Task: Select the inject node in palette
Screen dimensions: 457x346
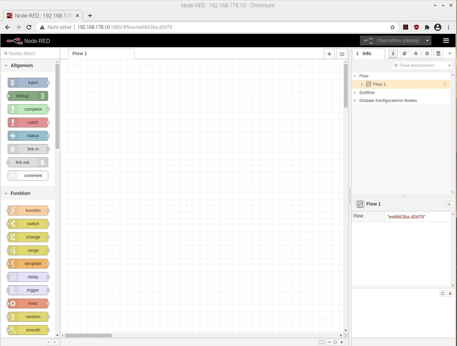Action: [x=28, y=83]
